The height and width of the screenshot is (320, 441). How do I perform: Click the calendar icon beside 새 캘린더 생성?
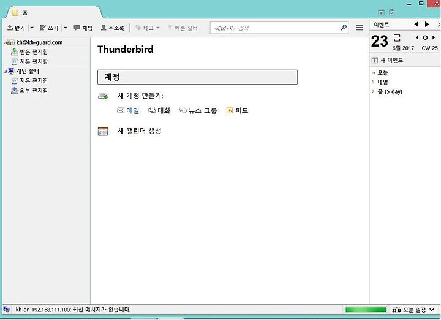tap(103, 131)
